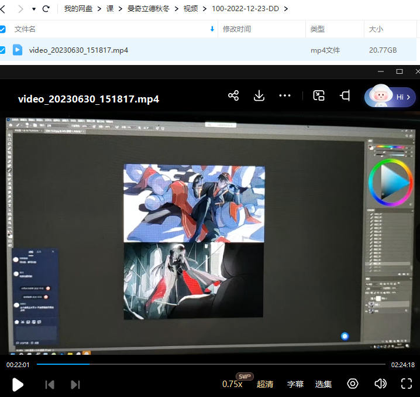Screen dimensions: 420x397
Task: Download the video with the download icon
Action: click(259, 96)
